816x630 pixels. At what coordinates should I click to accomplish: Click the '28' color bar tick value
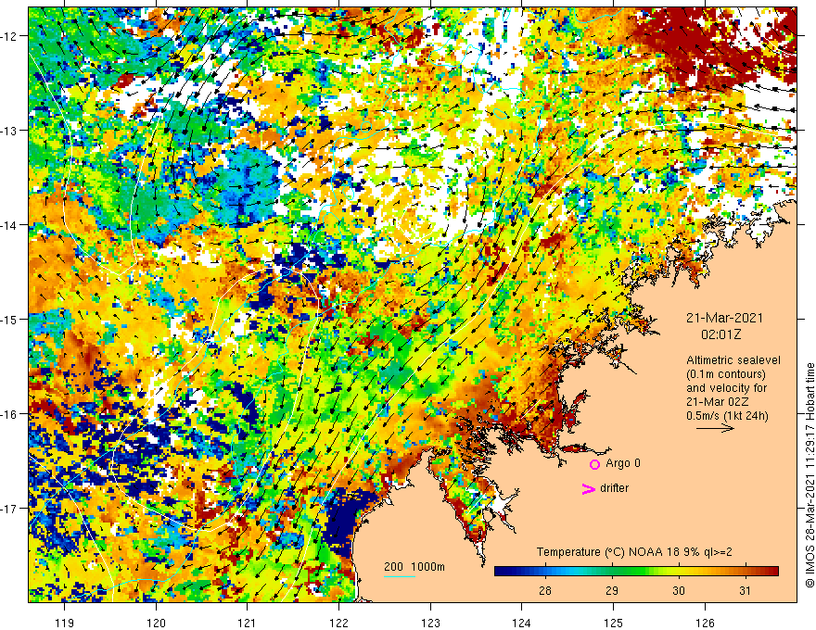(545, 591)
